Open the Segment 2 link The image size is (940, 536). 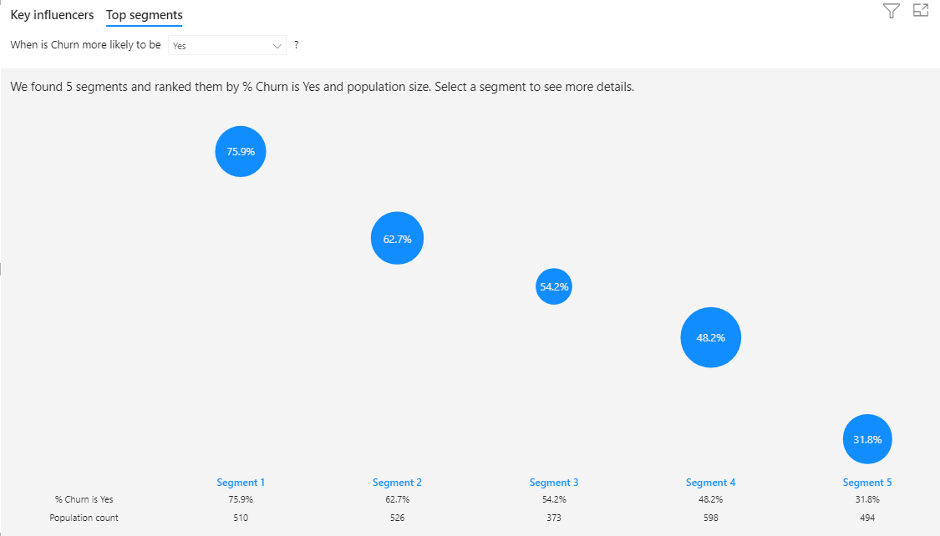397,483
